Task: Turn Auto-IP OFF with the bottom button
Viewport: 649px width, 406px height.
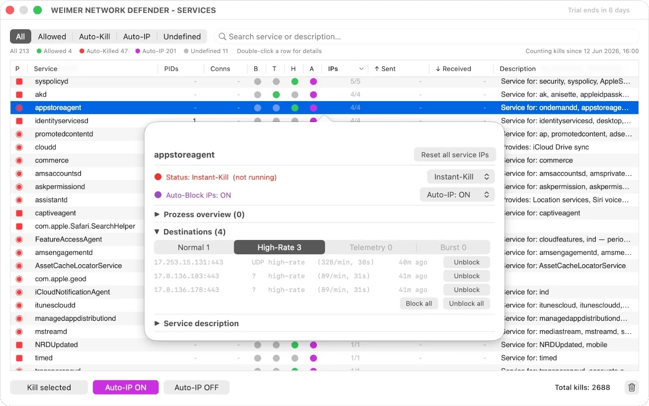Action: pyautogui.click(x=196, y=388)
